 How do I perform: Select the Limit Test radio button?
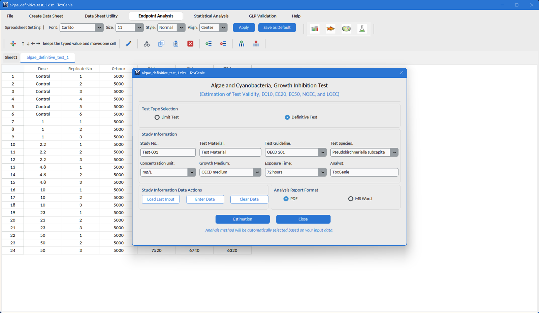(157, 117)
